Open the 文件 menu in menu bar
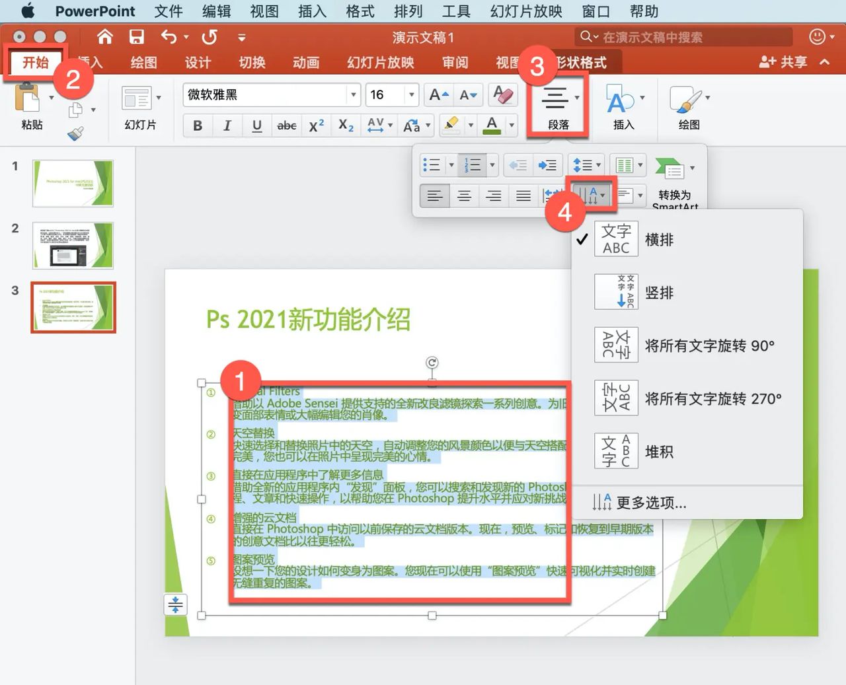846x685 pixels. tap(169, 11)
